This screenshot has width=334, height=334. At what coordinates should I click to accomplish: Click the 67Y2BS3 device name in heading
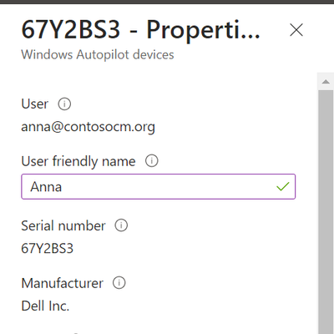[71, 29]
